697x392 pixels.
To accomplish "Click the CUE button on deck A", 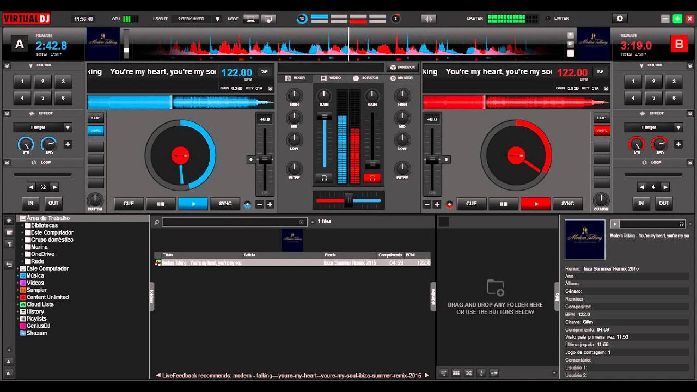I will 129,204.
